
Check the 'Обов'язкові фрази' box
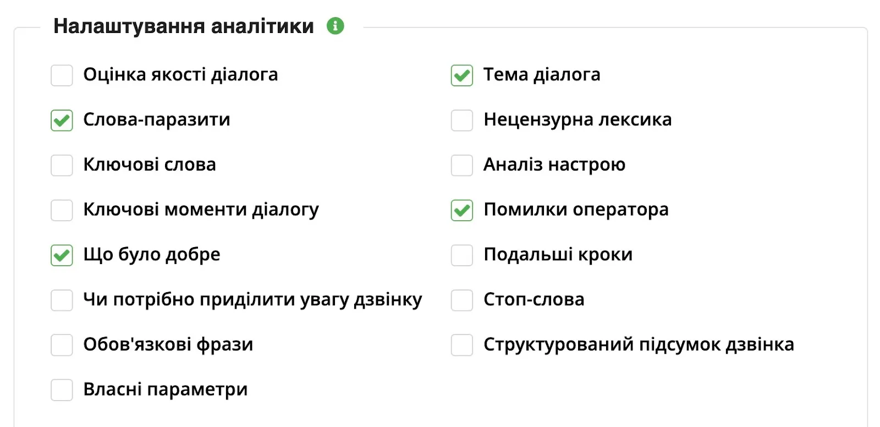62,345
